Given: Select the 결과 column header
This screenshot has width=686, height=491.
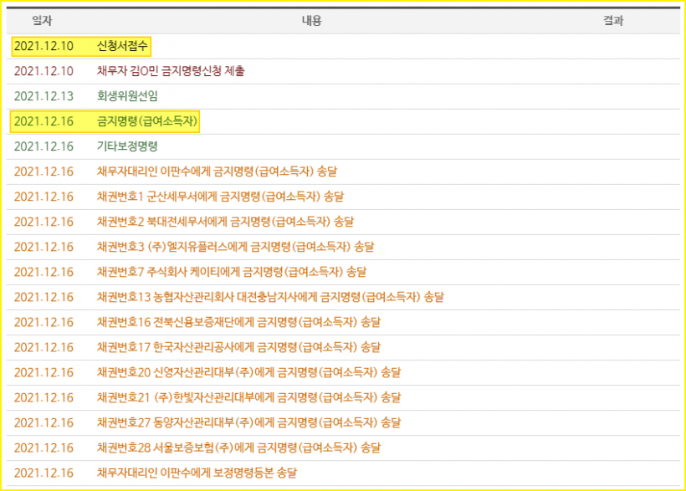Looking at the screenshot, I should tap(613, 21).
